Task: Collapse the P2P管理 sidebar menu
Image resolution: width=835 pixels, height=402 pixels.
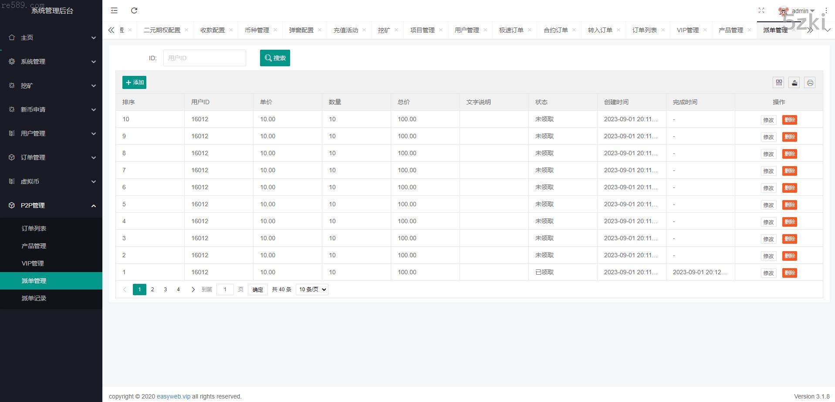Action: 51,205
